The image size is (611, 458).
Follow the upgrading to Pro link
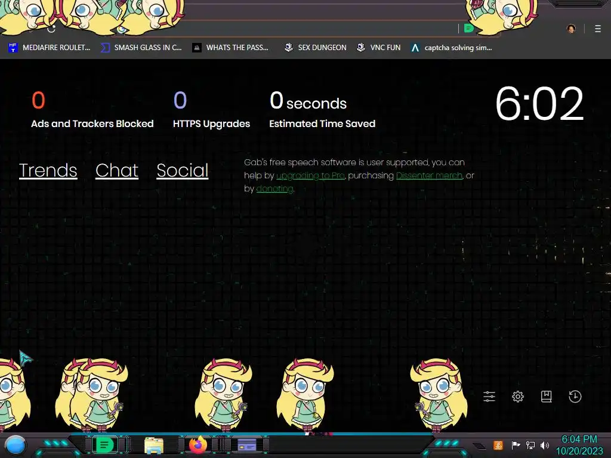tap(310, 176)
